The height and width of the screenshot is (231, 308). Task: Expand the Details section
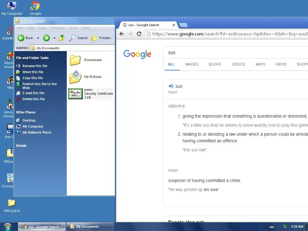(x=21, y=146)
